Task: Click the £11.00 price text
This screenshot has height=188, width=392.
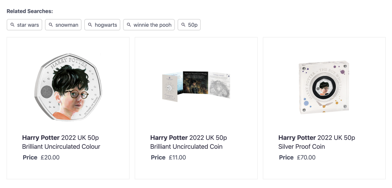Action: point(177,157)
